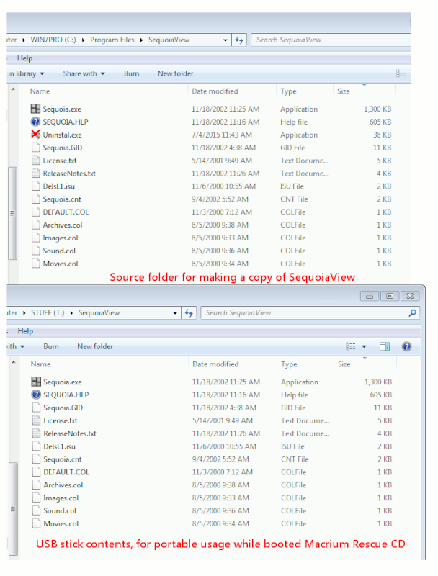Expand share dropdown arrow in STUFF (T:) window
This screenshot has width=438, height=576.
coord(22,346)
